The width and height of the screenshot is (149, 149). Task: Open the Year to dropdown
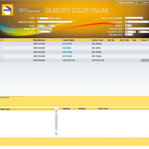(52, 26)
